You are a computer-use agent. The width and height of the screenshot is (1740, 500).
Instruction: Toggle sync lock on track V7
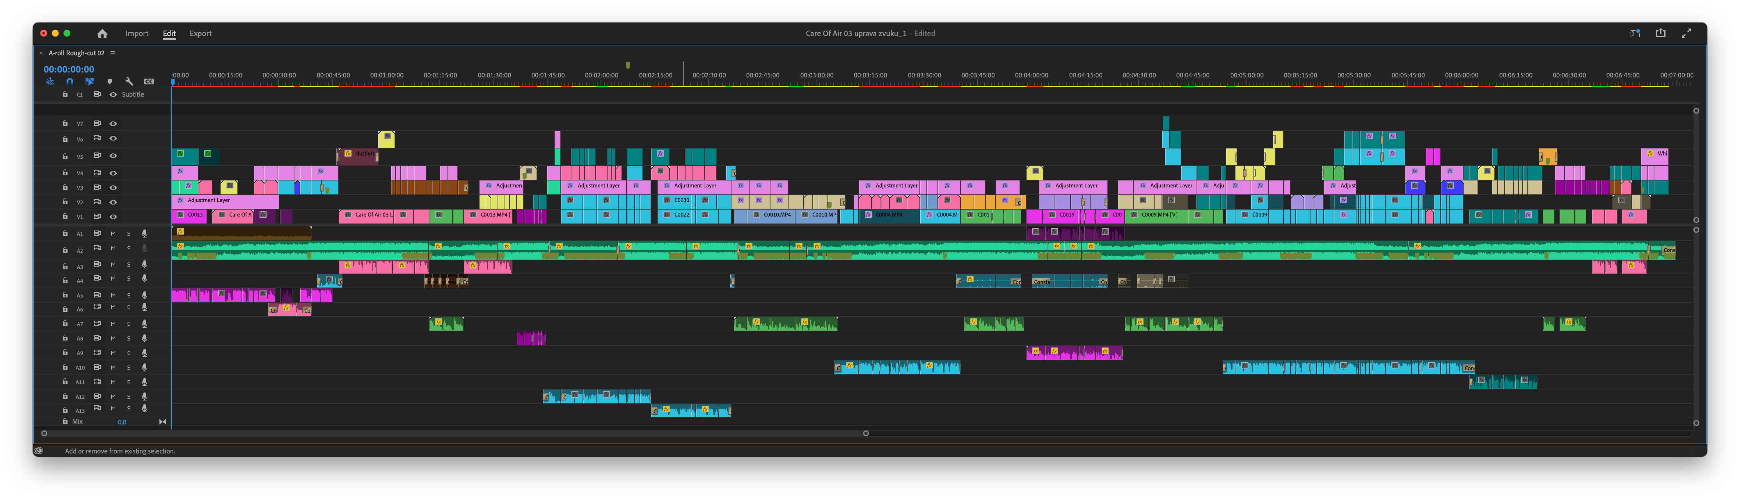97,124
